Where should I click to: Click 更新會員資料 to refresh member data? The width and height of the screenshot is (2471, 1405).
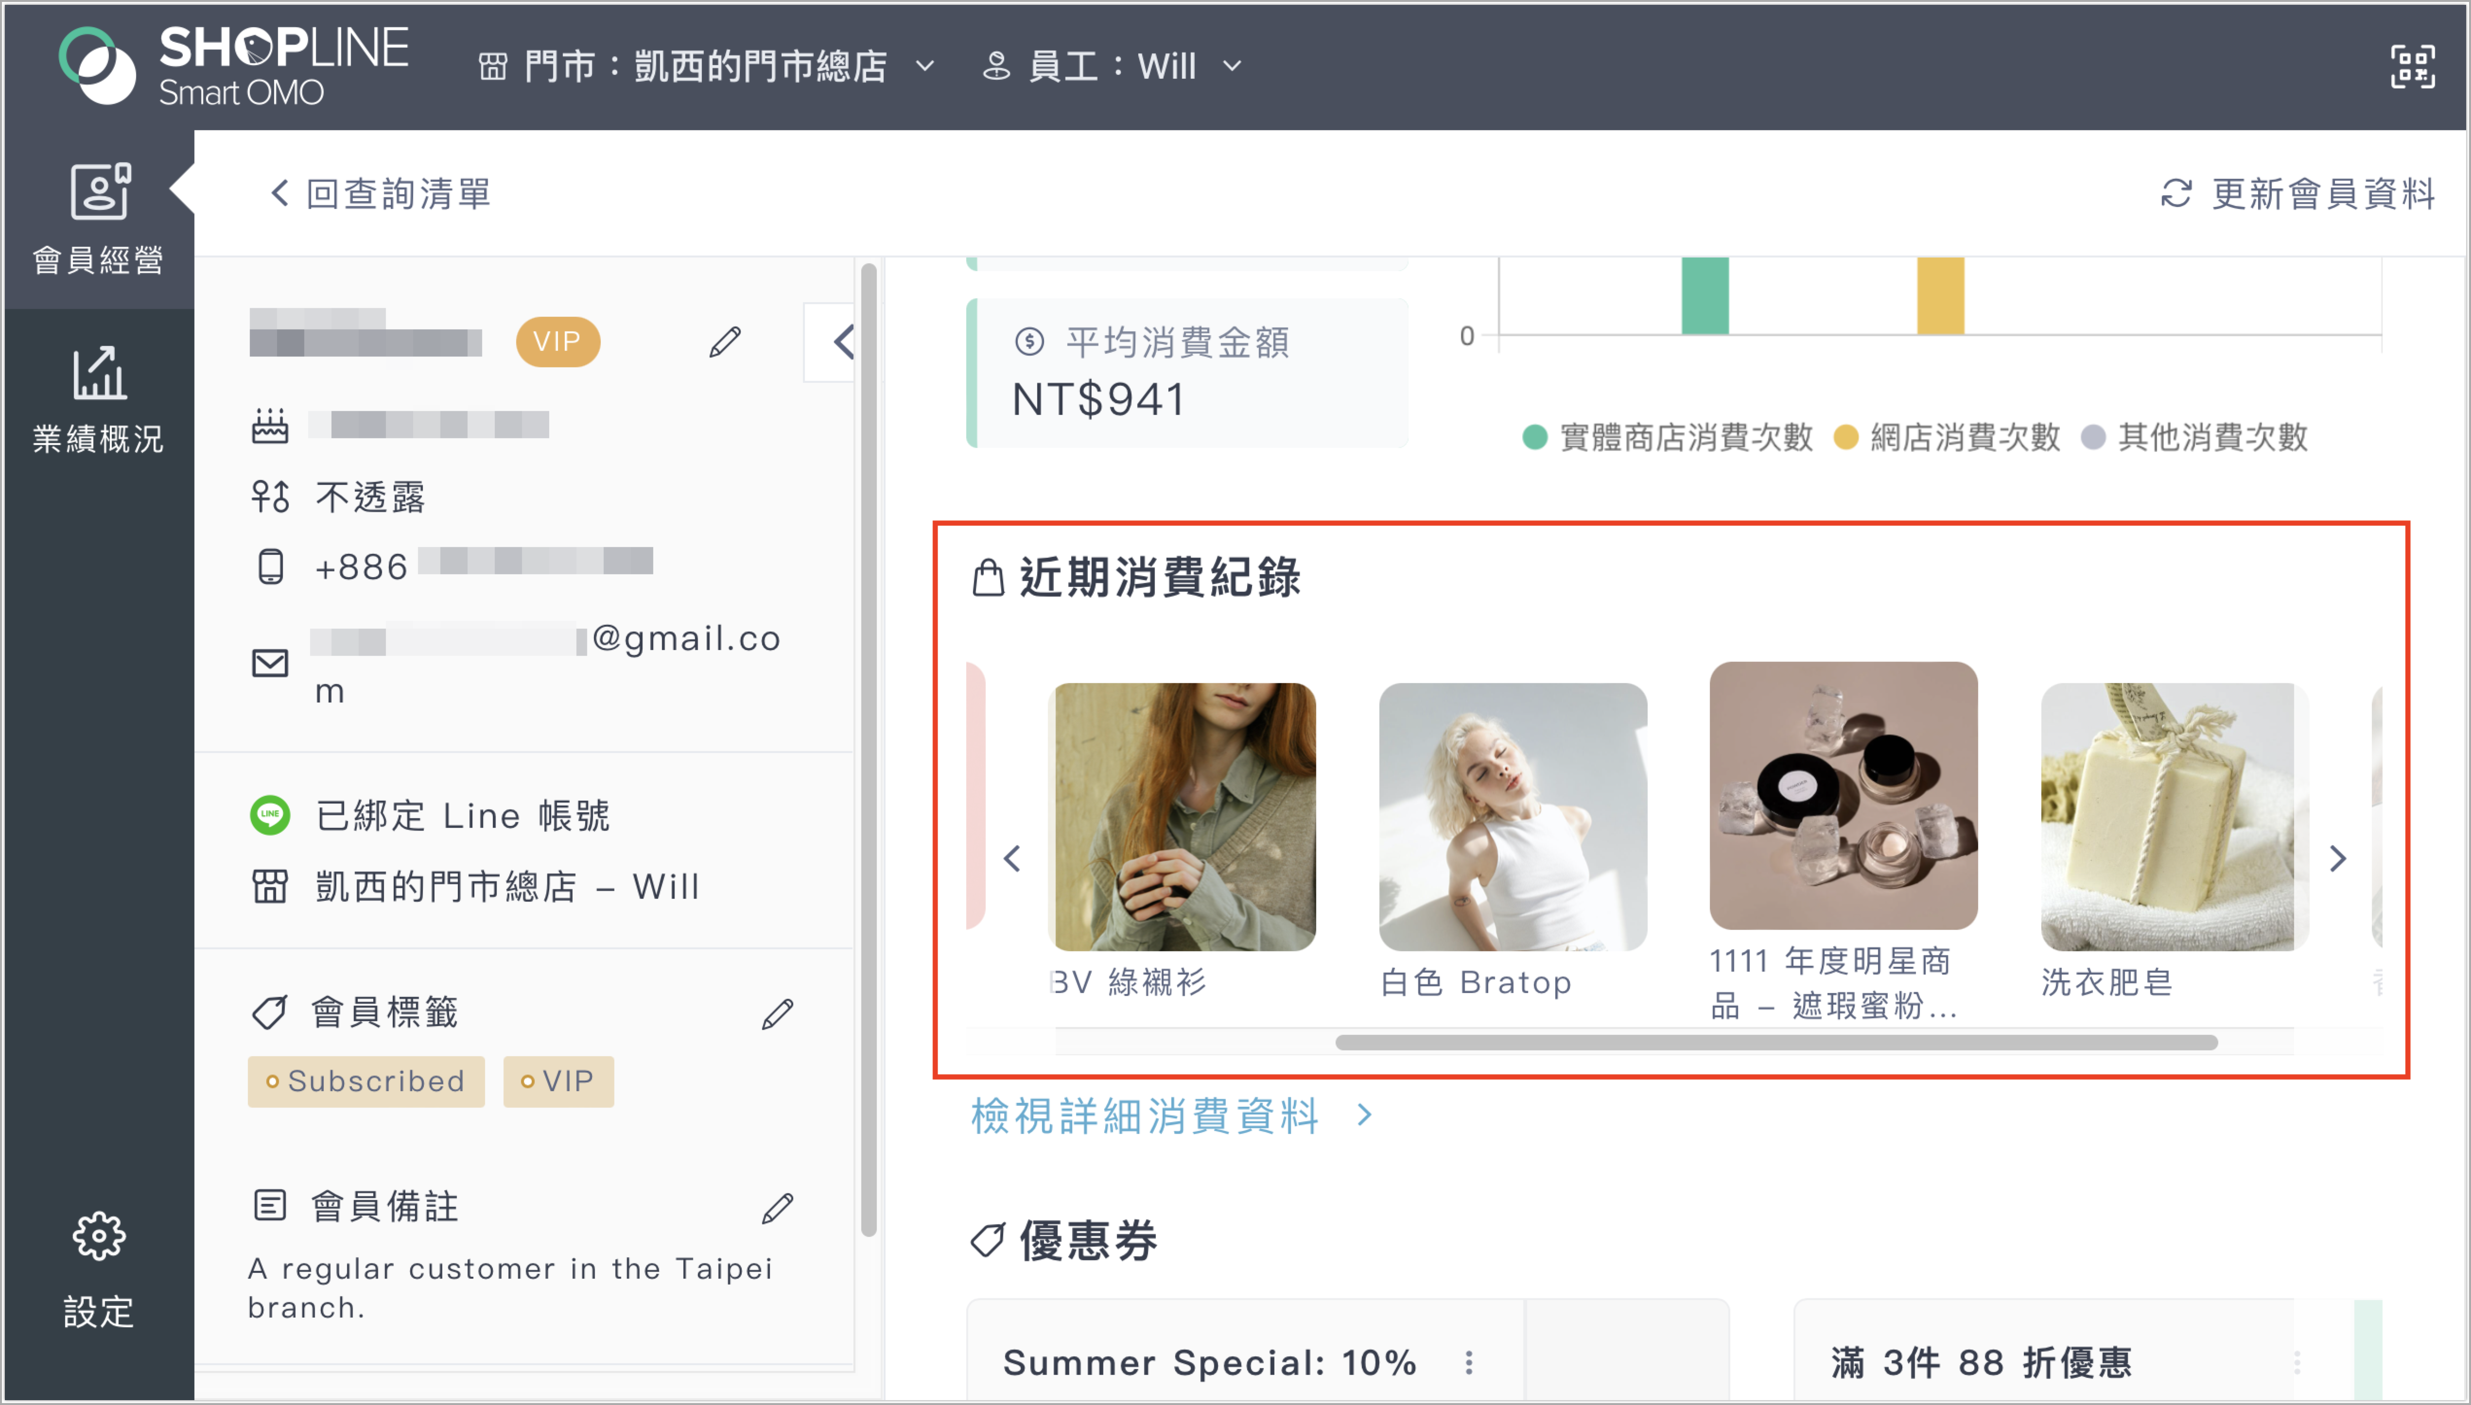[2297, 194]
